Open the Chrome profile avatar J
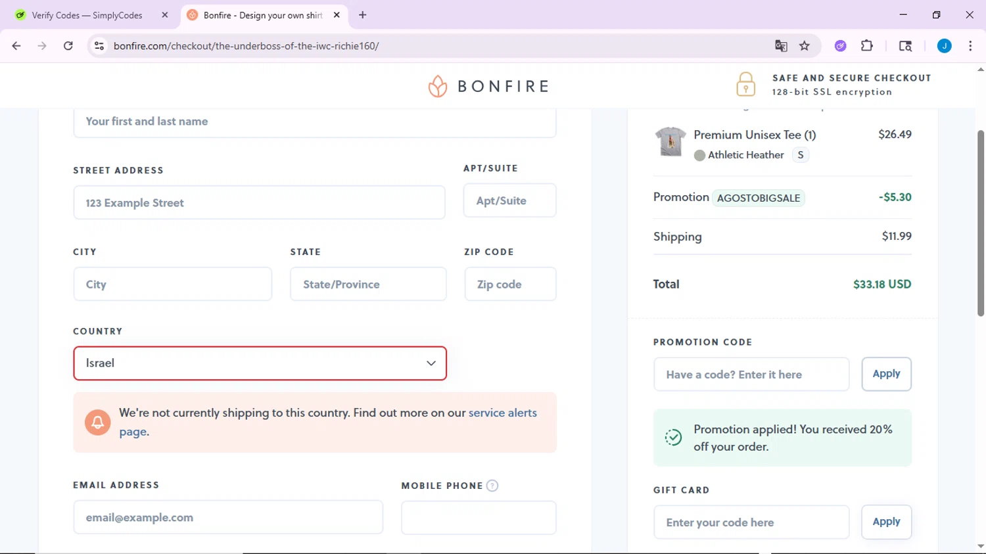Image resolution: width=986 pixels, height=554 pixels. click(944, 46)
